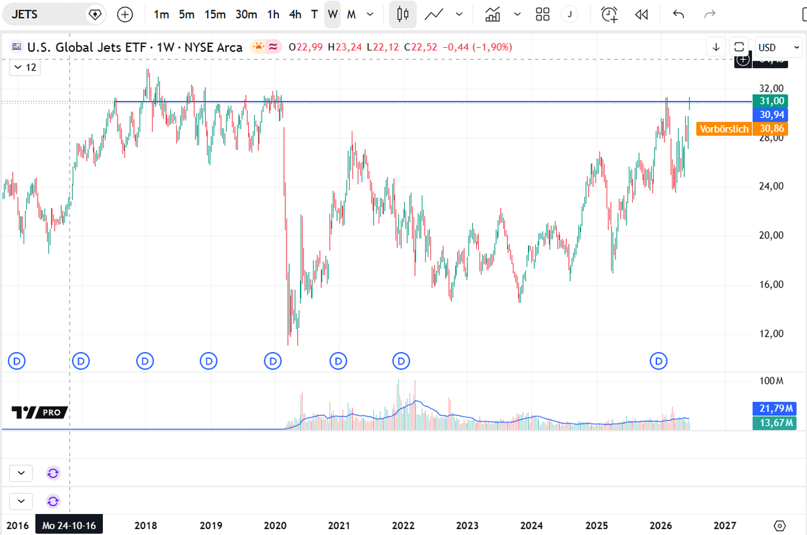Open the indicators icon
The image size is (807, 535).
pos(493,14)
